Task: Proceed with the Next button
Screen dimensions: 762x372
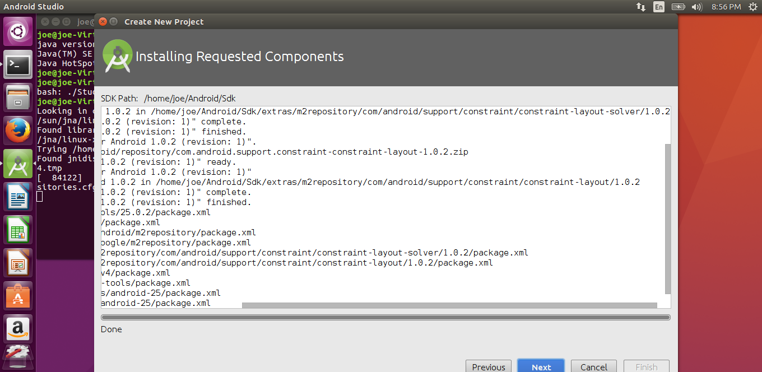Action: coord(541,367)
